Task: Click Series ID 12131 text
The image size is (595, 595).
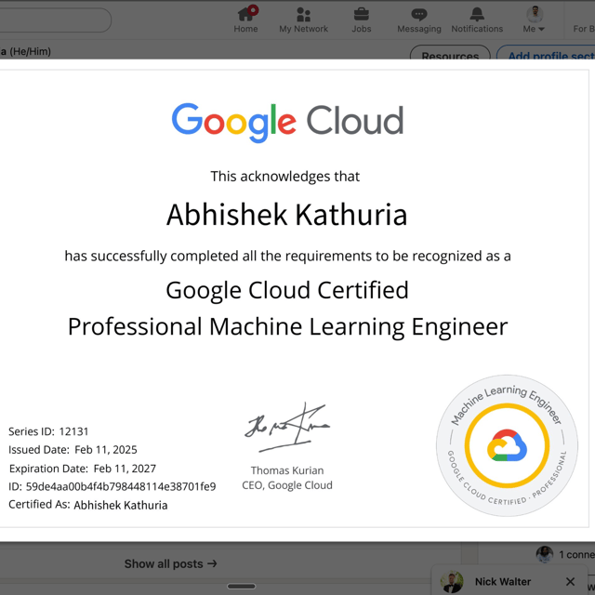Action: click(48, 431)
